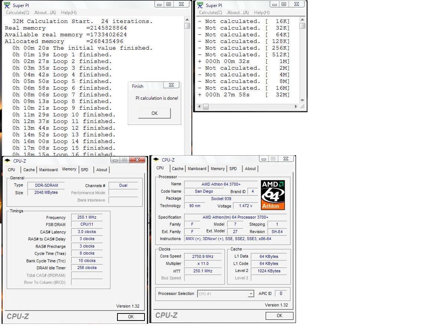Switch to Mainboard tab in CPU-Z Memory window
445x332 pixels.
pos(49,170)
